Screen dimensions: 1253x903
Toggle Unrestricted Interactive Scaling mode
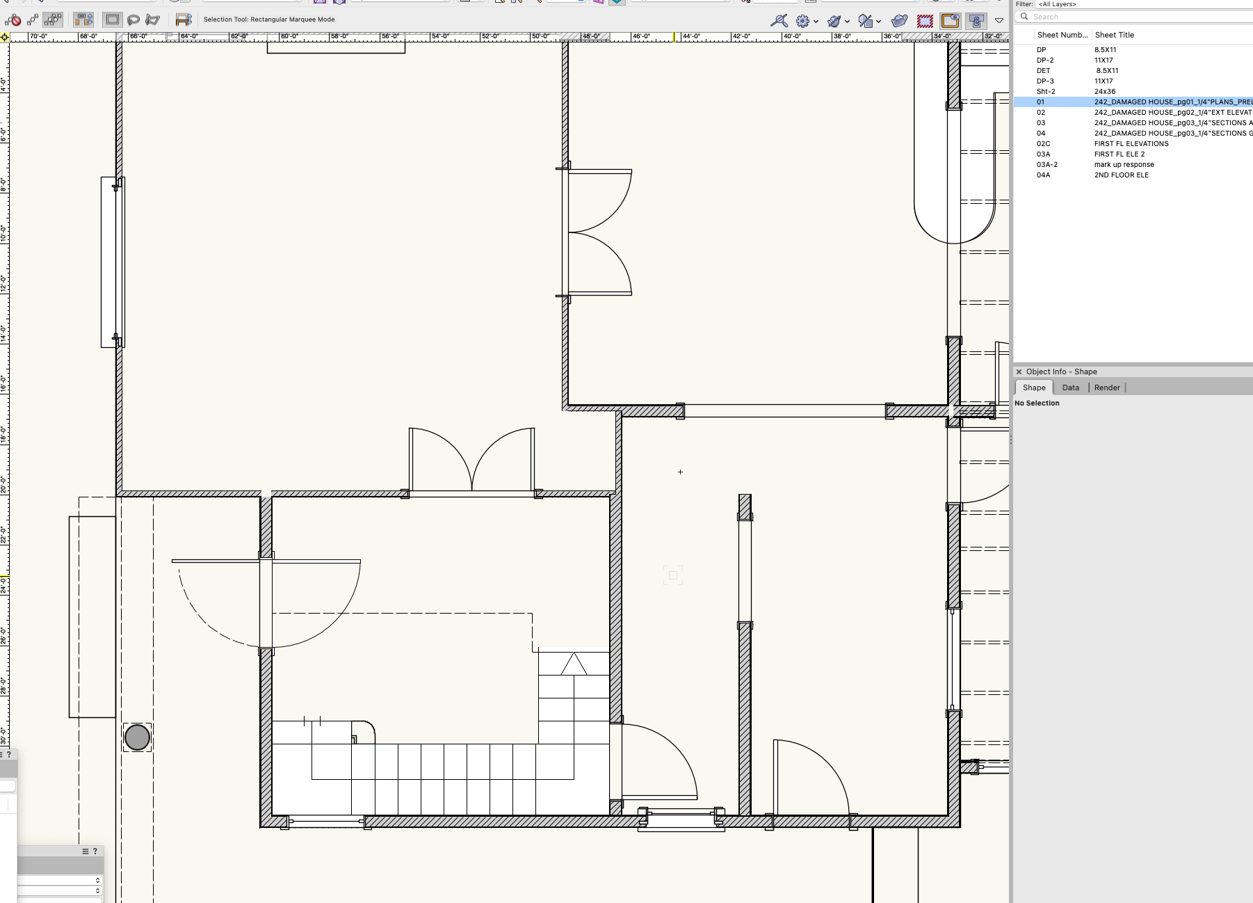click(x=53, y=19)
